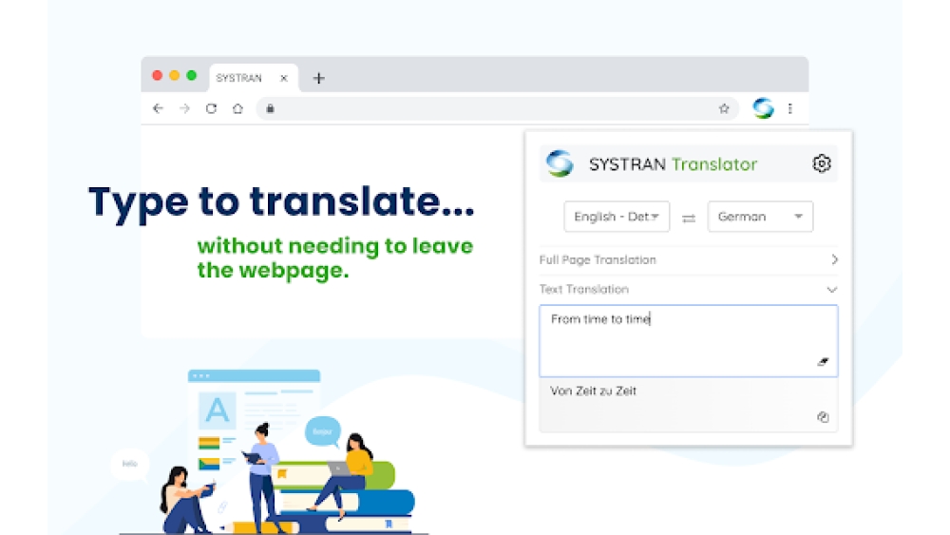Click the red close window button

158,75
